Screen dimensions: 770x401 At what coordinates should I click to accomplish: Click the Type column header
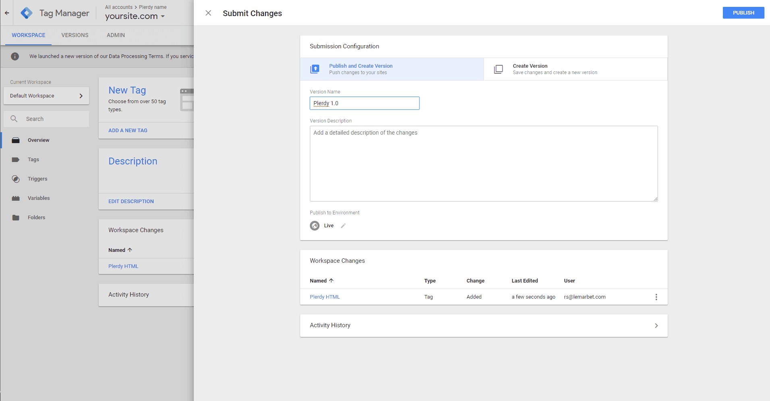(x=430, y=281)
